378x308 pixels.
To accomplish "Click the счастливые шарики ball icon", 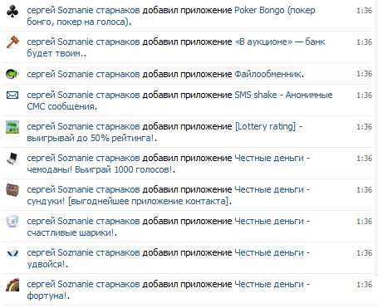I will pyautogui.click(x=12, y=222).
